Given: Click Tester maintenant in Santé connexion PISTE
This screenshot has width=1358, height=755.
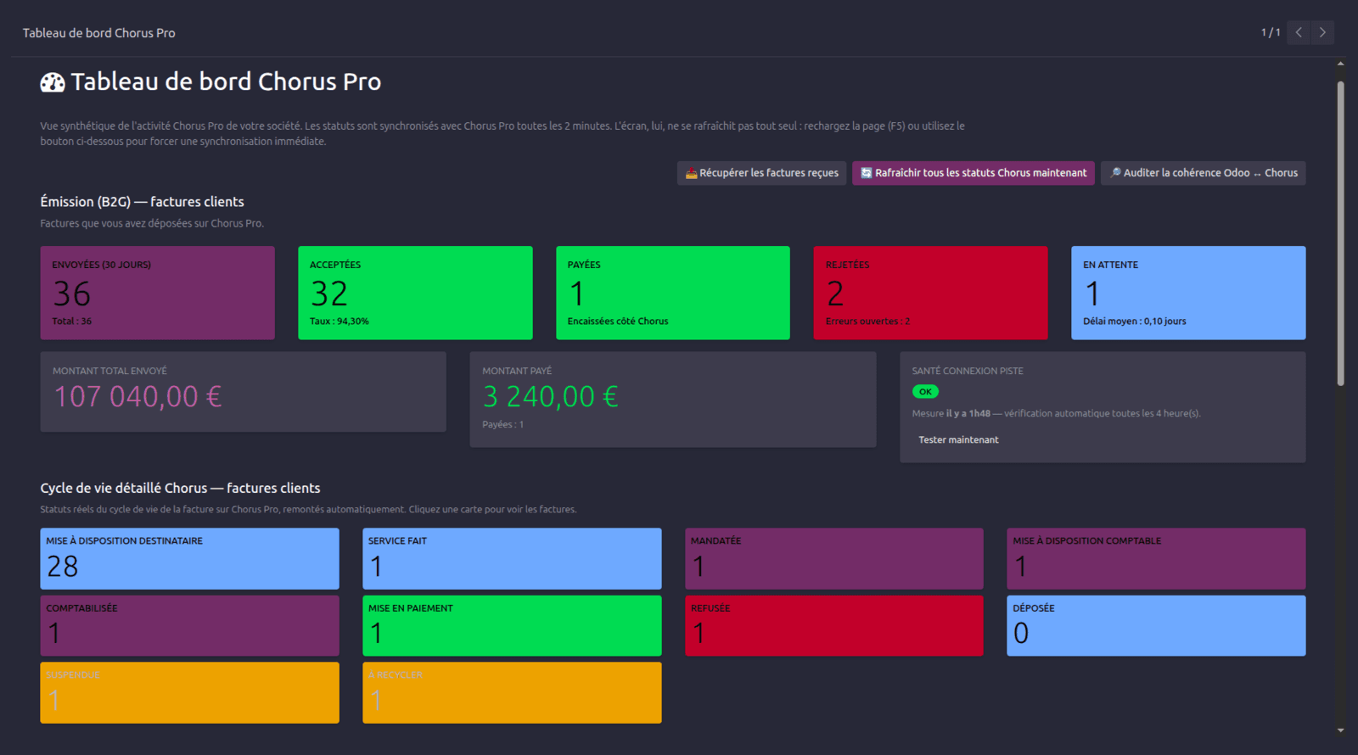Looking at the screenshot, I should click(x=958, y=439).
